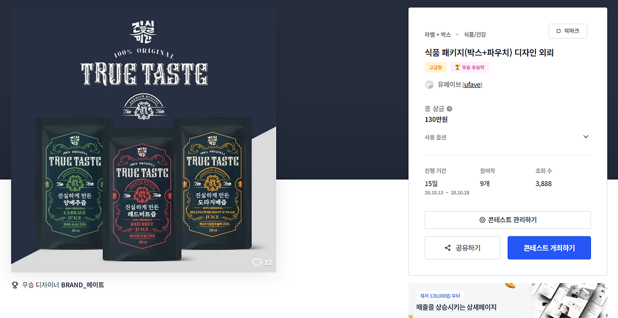Click the trophy icon next to 우승 디자이너
618x318 pixels.
tap(15, 285)
